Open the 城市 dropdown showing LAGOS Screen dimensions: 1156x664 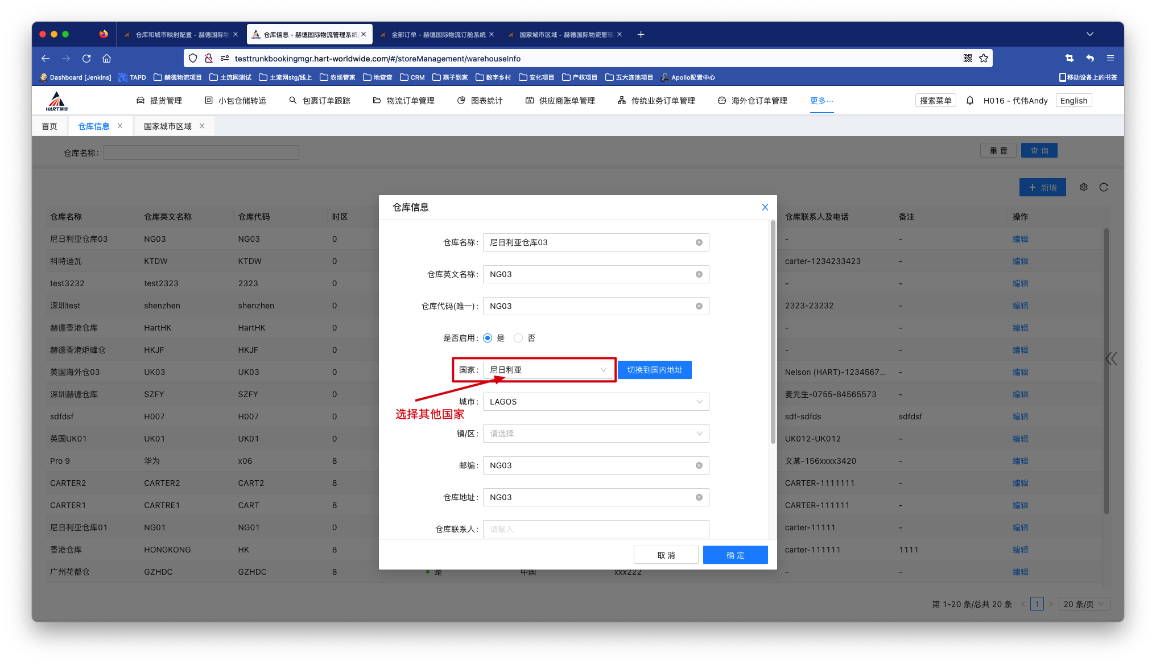coord(595,402)
